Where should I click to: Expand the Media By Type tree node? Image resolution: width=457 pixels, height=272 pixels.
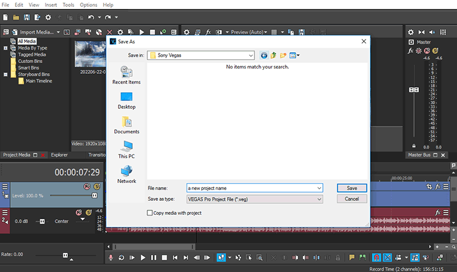[x=4, y=48]
